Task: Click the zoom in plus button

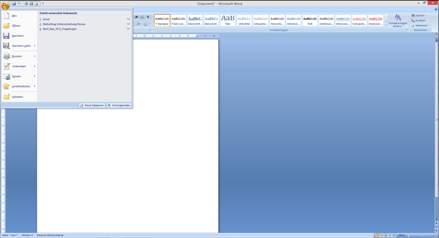Action: 436,235
